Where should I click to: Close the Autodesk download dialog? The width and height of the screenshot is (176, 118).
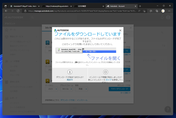[120, 31]
